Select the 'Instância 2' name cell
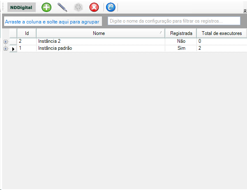 tap(101, 41)
